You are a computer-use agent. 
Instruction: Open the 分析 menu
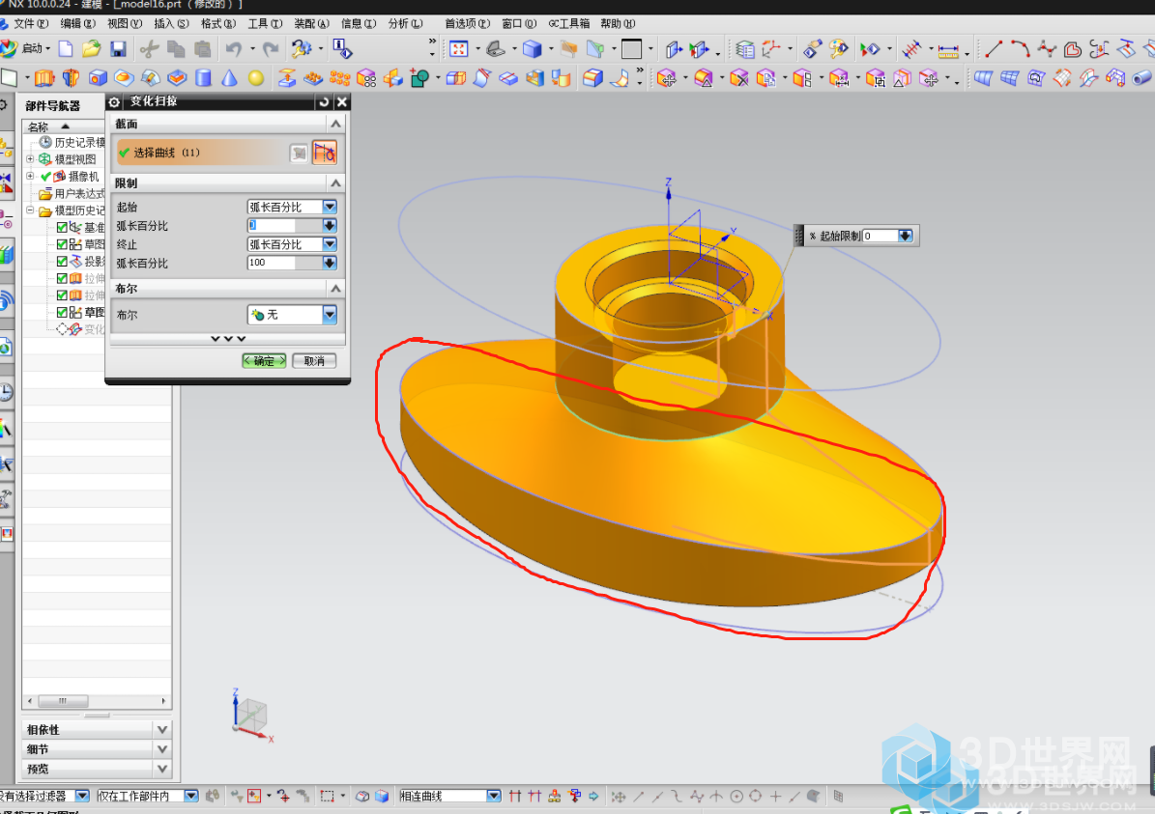click(x=406, y=23)
